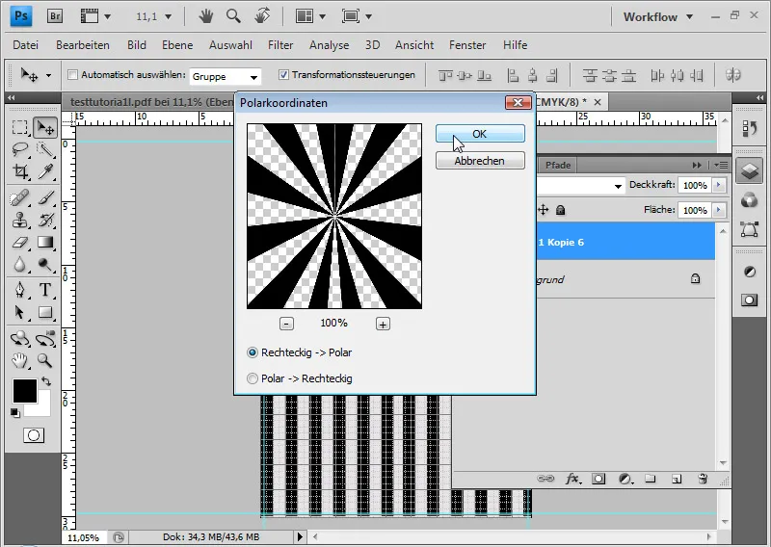The height and width of the screenshot is (547, 771).
Task: Select the History Brush tool
Action: [45, 220]
